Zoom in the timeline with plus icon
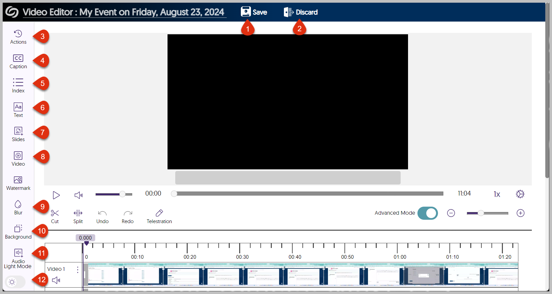Viewport: 552px width, 294px height. point(520,213)
